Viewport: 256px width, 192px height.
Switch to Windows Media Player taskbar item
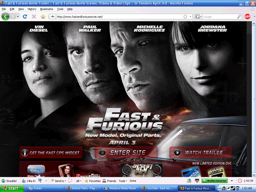coord(121,188)
